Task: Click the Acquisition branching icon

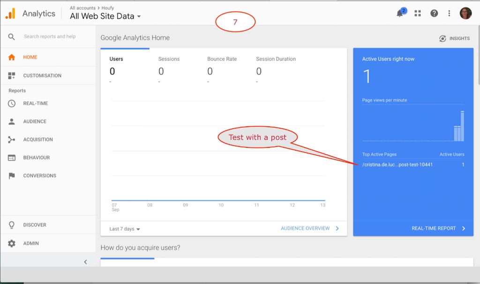Action: tap(12, 139)
